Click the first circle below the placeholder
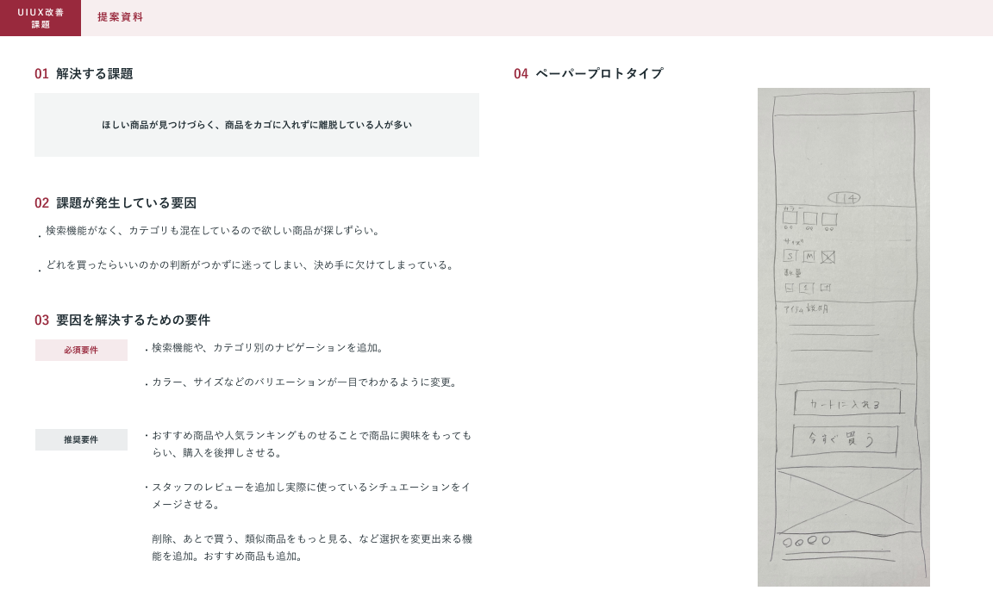The image size is (993, 603). 787,542
